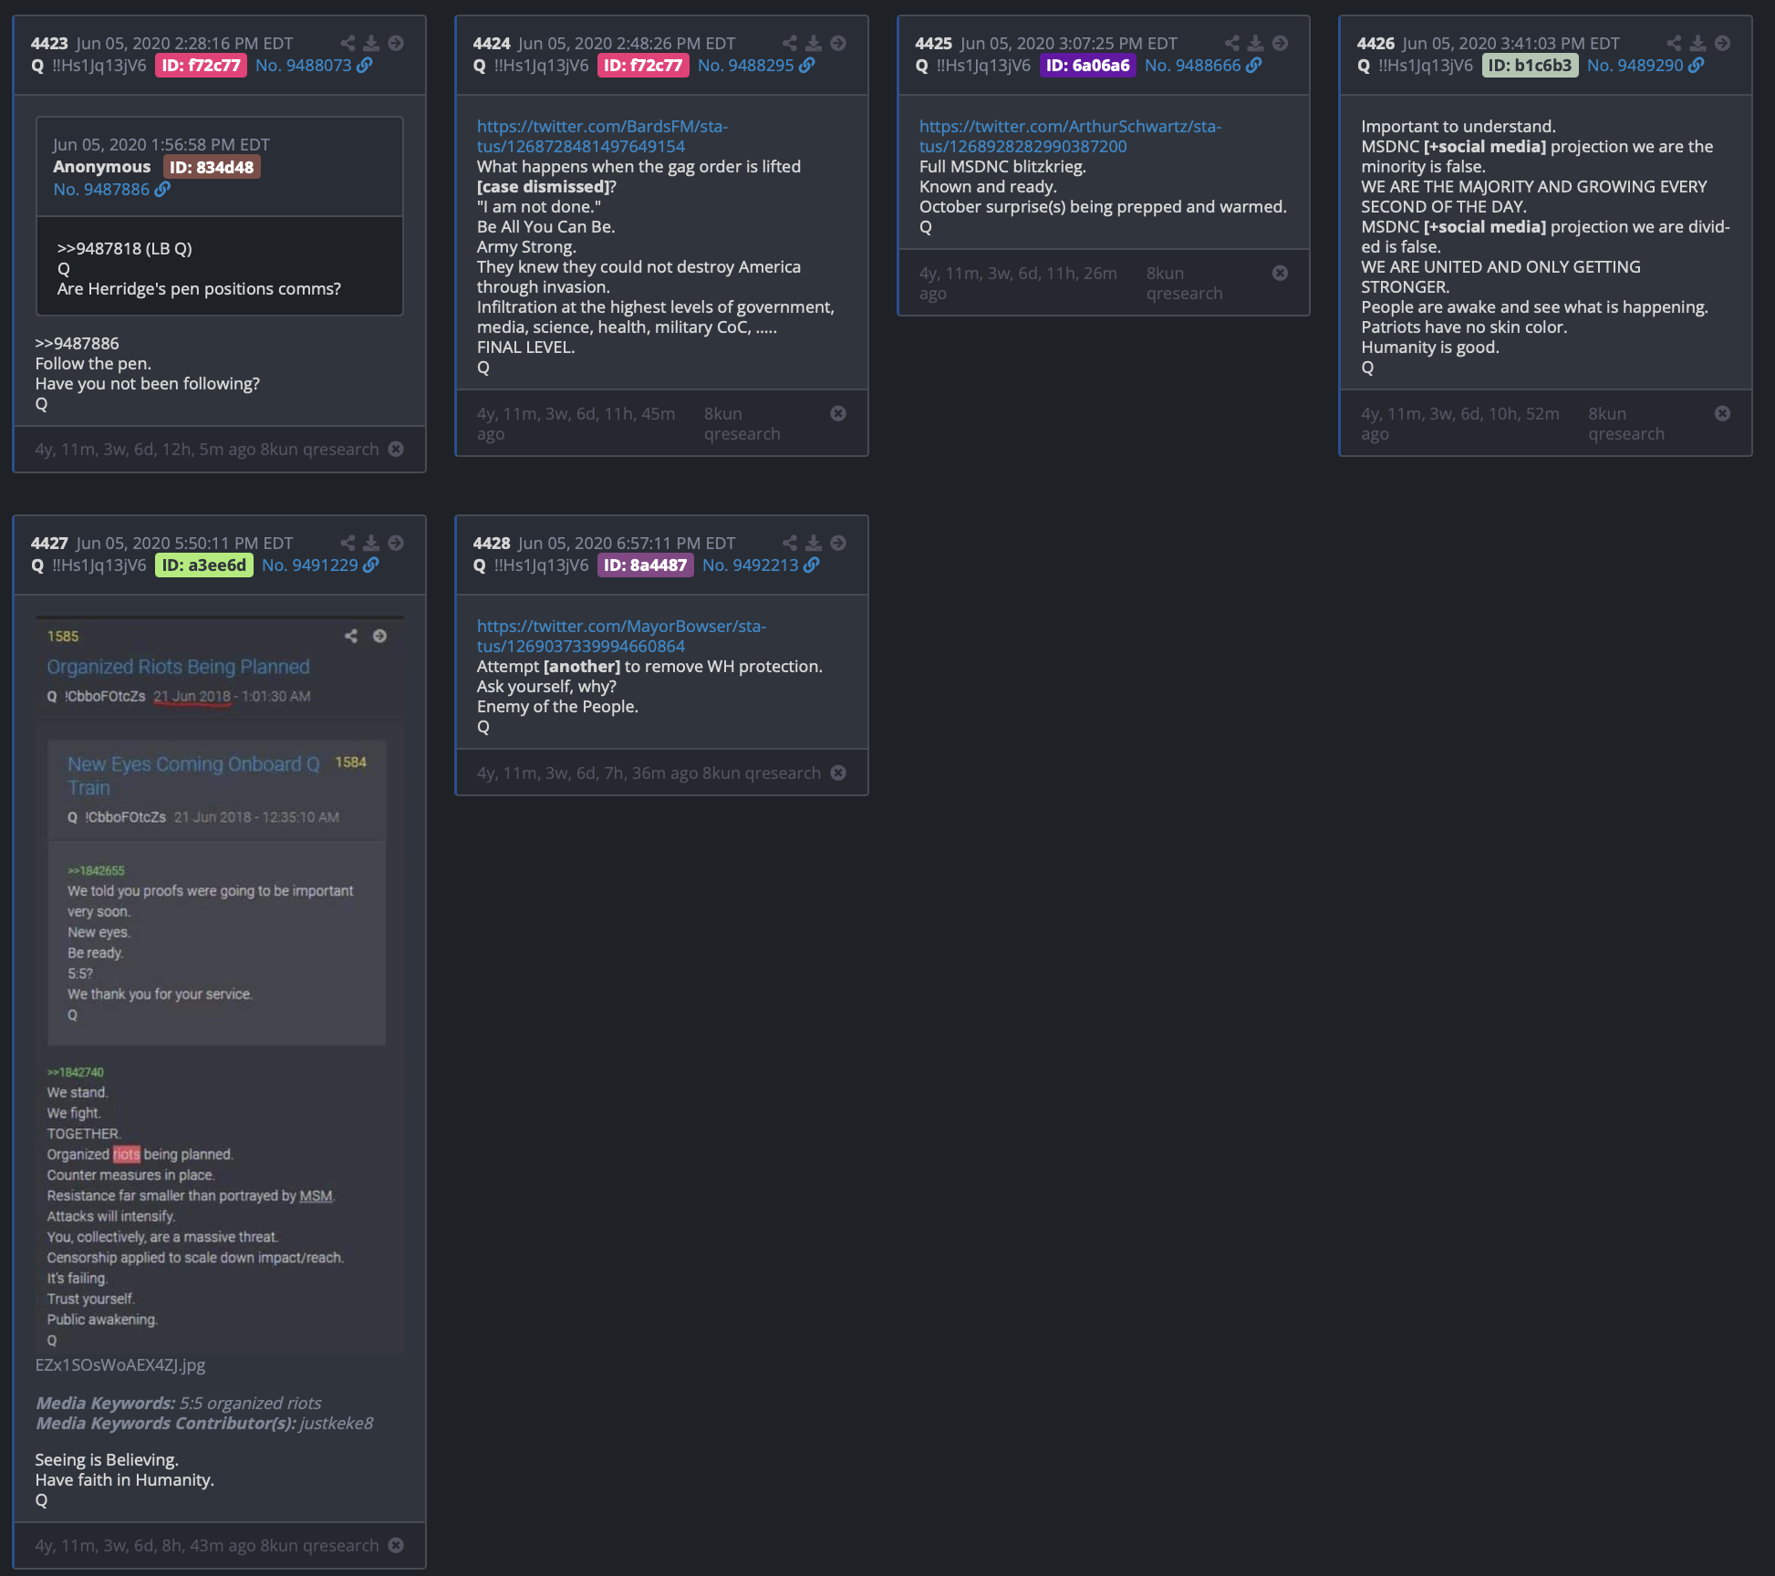Click share icon on post 4427
Viewport: 1775px width, 1576px height.
click(348, 543)
